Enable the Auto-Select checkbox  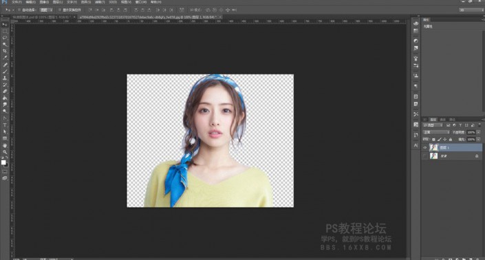(x=19, y=10)
